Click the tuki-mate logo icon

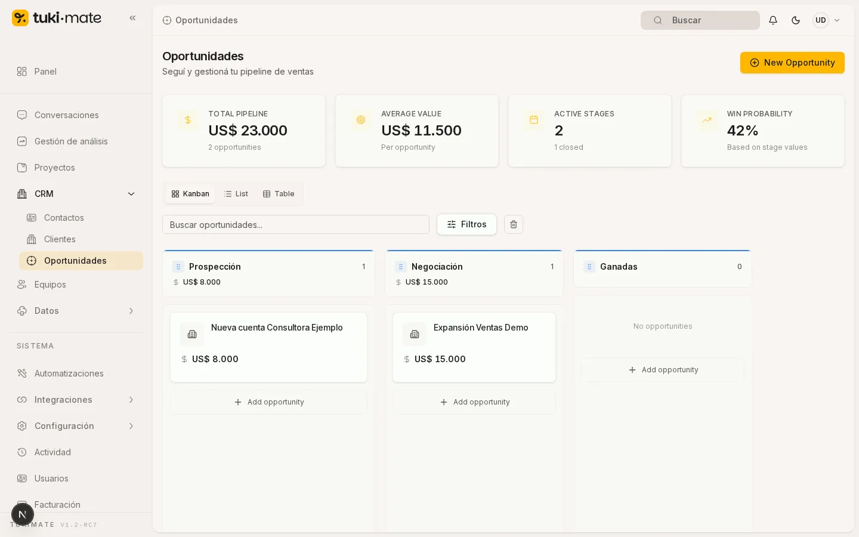[20, 18]
